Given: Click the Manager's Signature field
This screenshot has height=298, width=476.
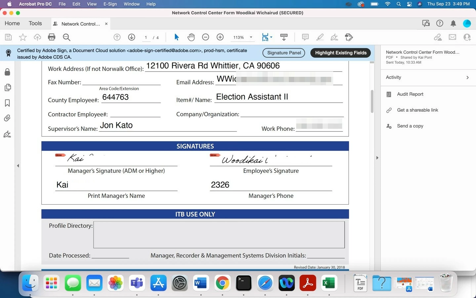Looking at the screenshot, I should coord(116,159).
